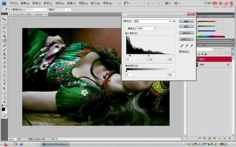This screenshot has width=236, height=147.
Task: Toggle the Preview checkbox in Levels dialog
Action: point(180,52)
